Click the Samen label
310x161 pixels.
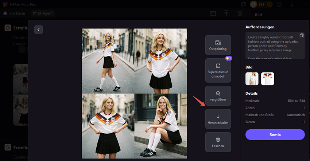coord(250,122)
